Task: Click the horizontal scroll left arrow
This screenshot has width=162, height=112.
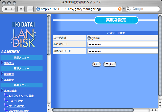Action: tap(152, 110)
